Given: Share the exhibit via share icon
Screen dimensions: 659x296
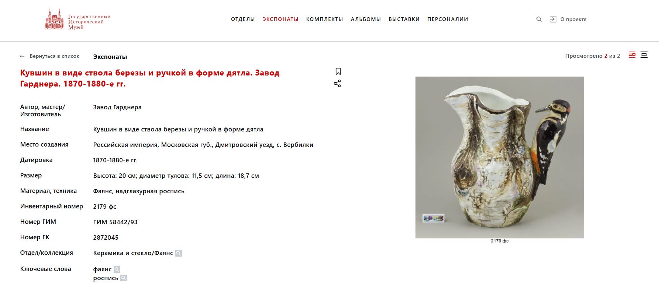Looking at the screenshot, I should coord(337,84).
